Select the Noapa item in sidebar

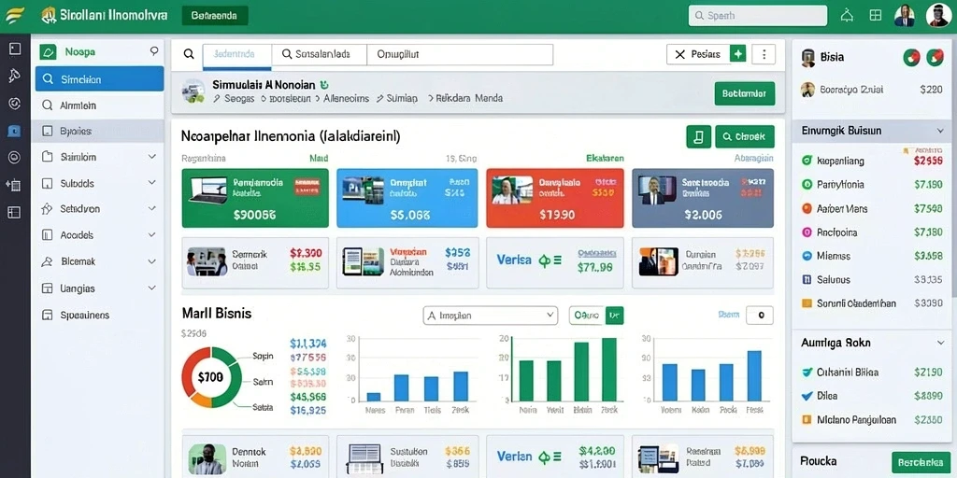[79, 52]
